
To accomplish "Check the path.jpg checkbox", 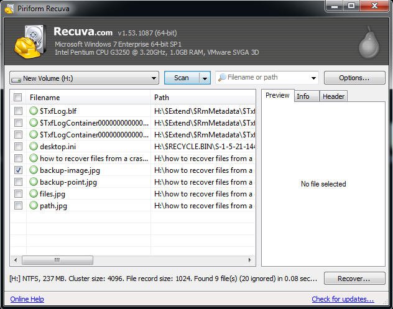I will point(18,206).
